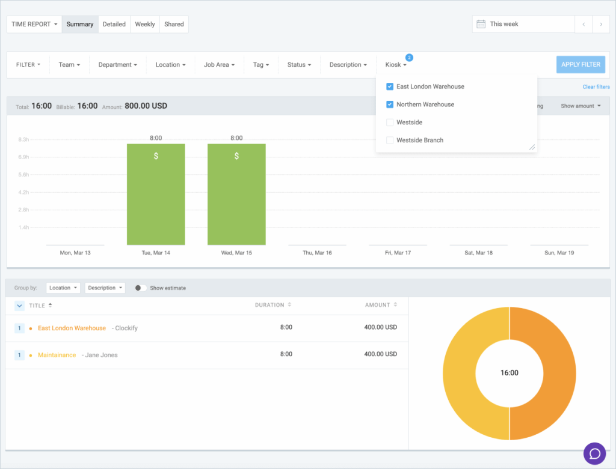Uncheck East London Warehouse kiosk
This screenshot has height=469, width=616.
click(390, 86)
